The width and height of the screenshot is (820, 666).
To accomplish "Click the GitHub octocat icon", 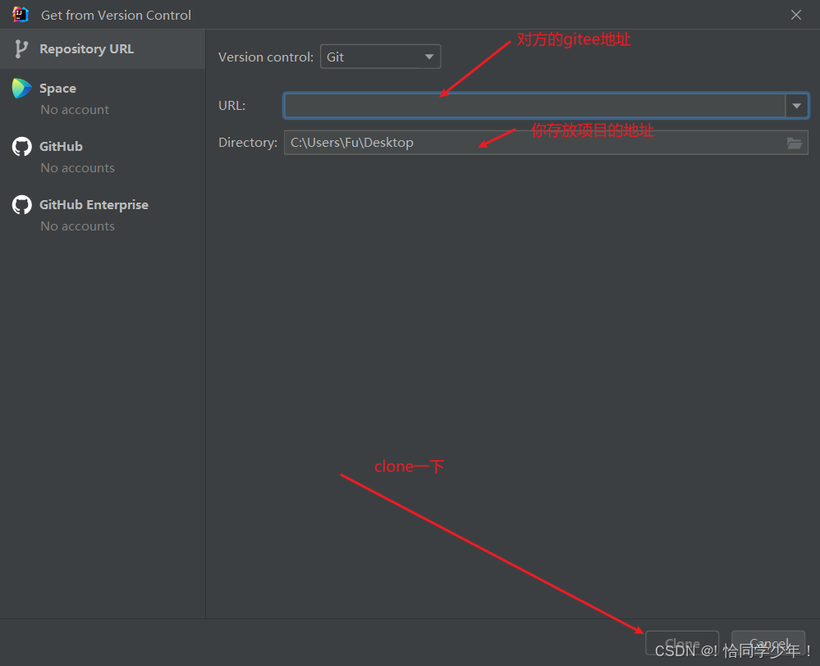I will [21, 146].
